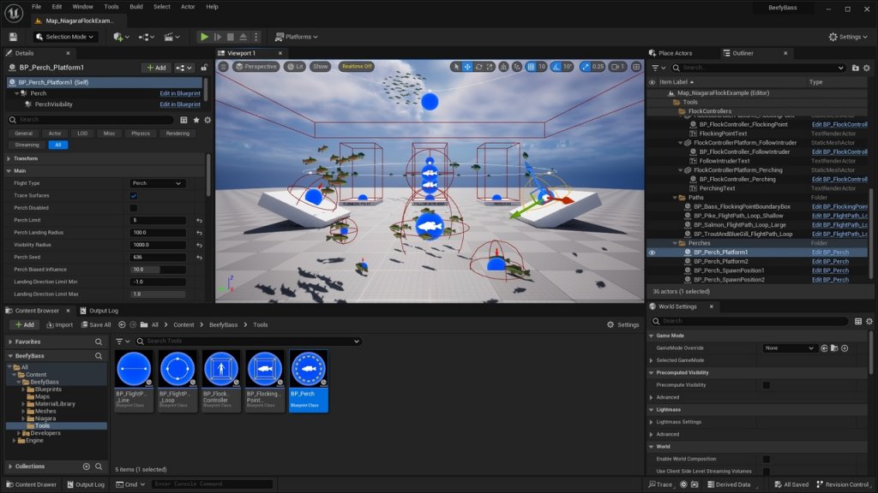Toggle the Realtime Off viewport button
Screen dimensions: 878x493
click(357, 67)
